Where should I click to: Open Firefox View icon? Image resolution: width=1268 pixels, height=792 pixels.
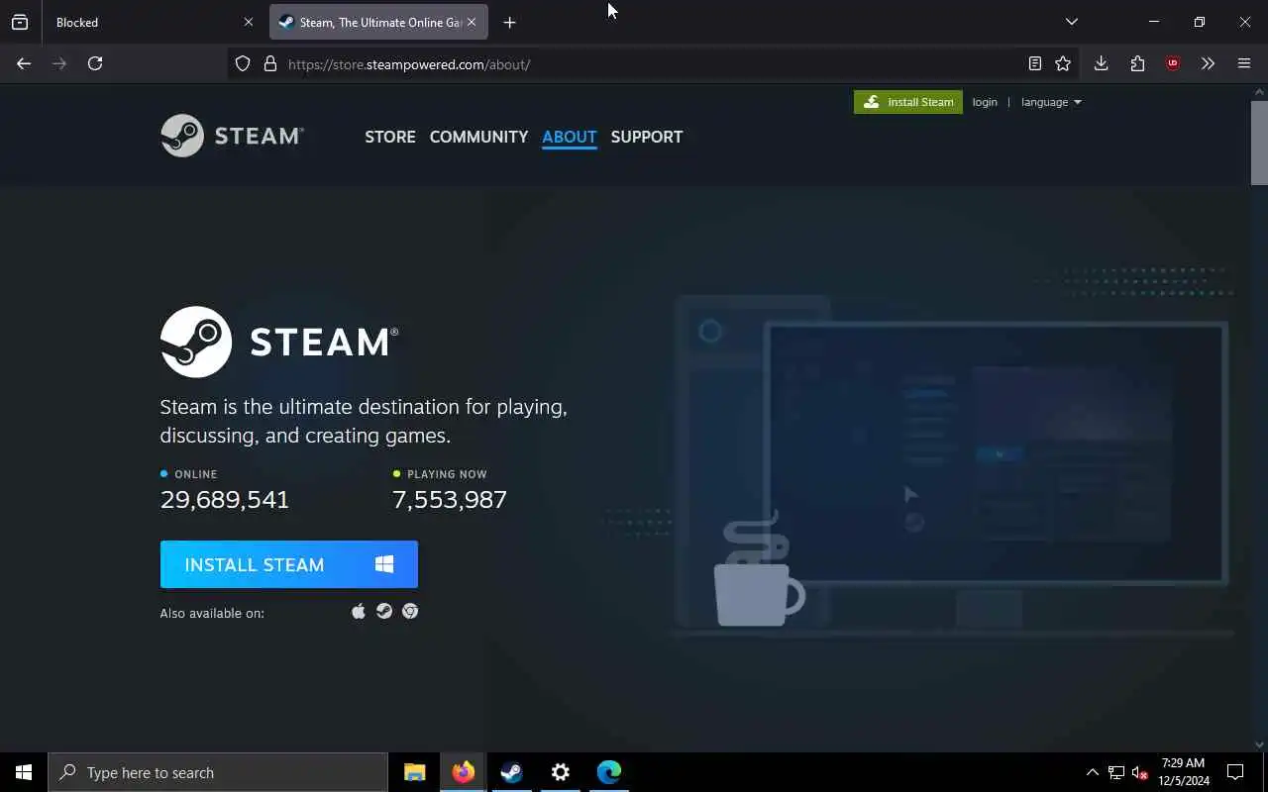pyautogui.click(x=20, y=22)
